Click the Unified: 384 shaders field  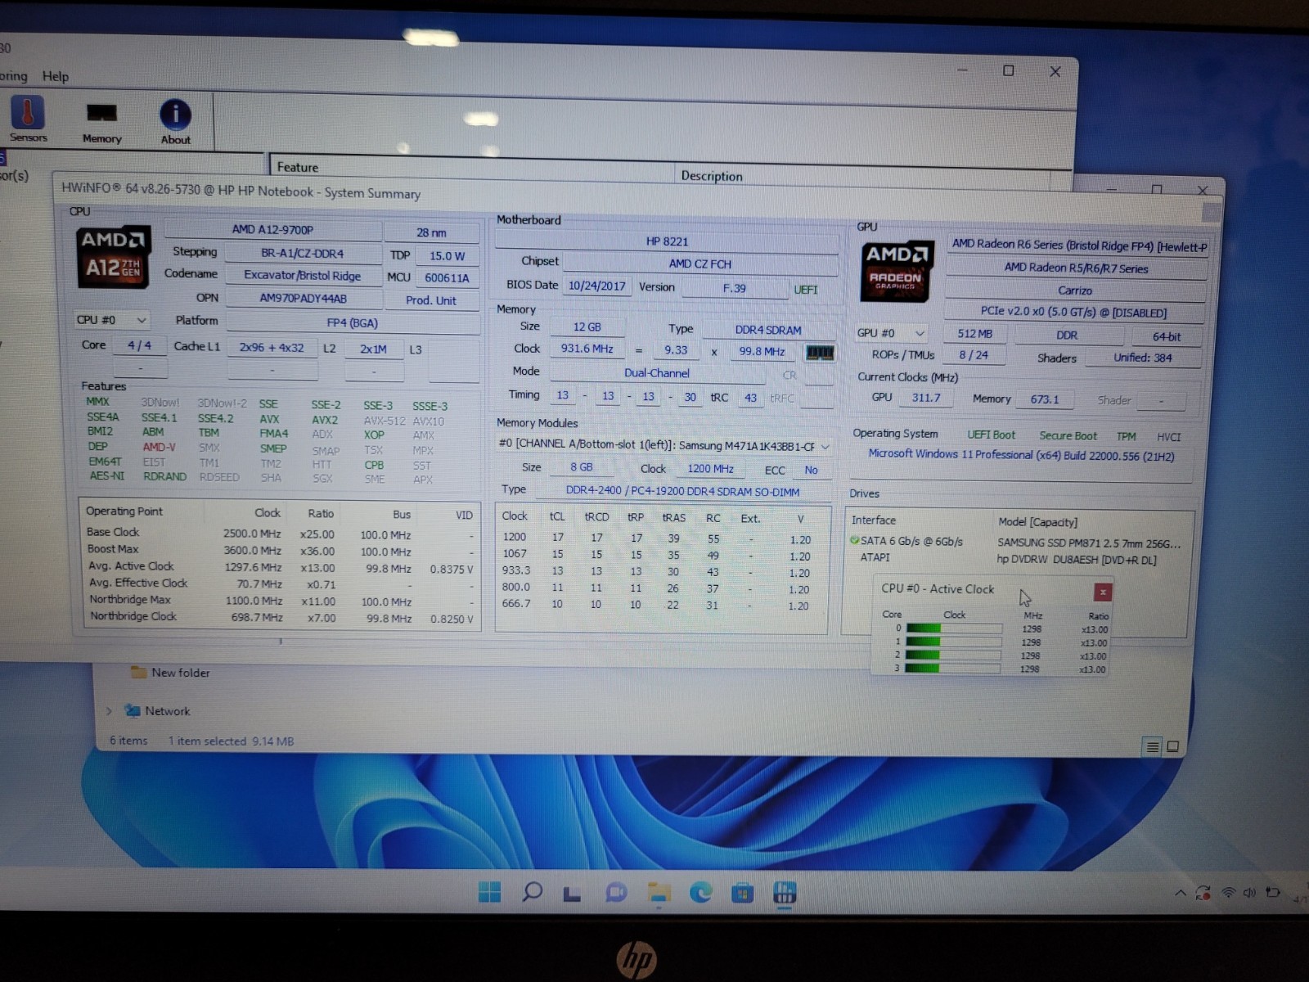pos(1142,358)
